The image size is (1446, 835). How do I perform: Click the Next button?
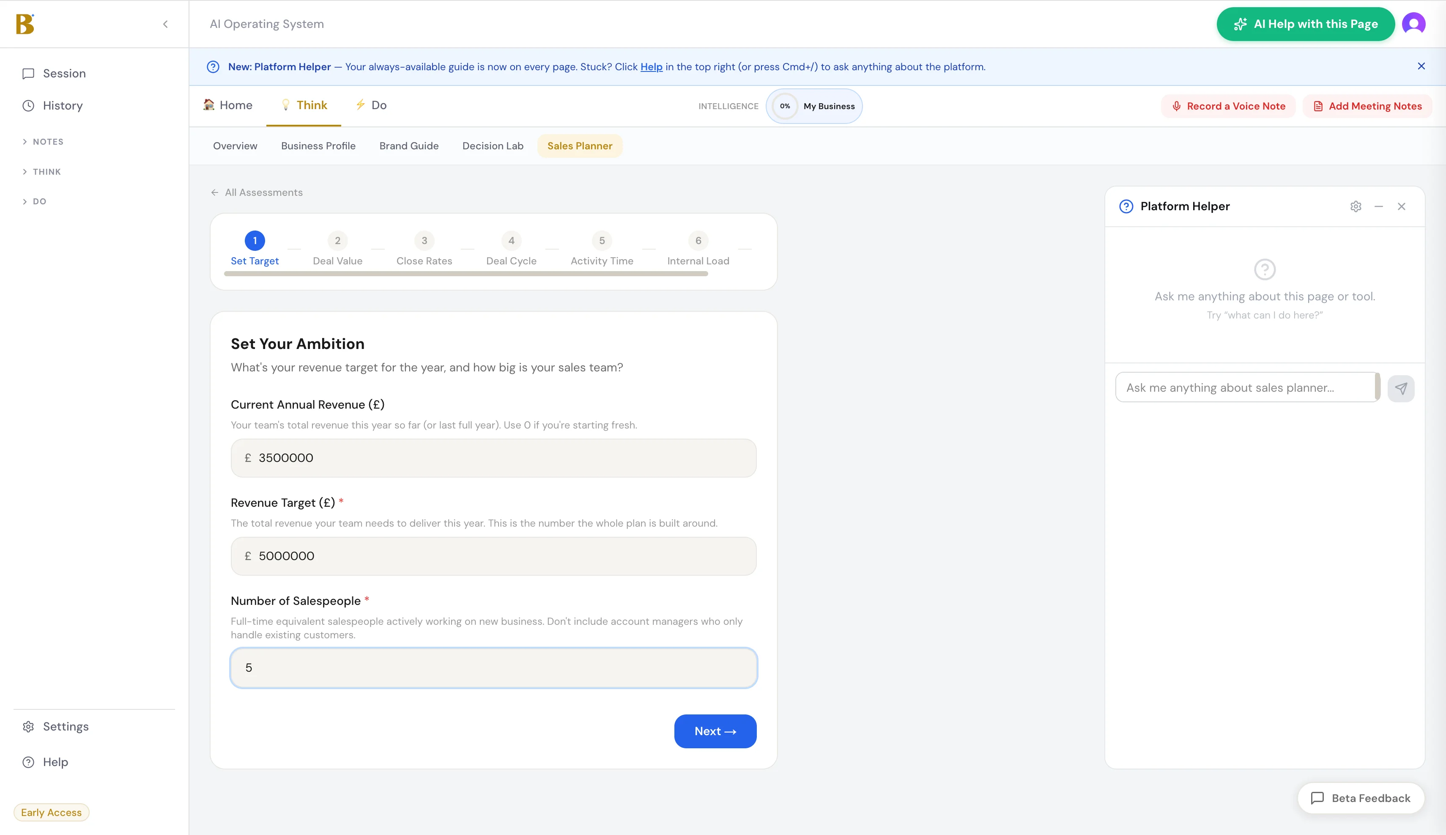pyautogui.click(x=715, y=731)
